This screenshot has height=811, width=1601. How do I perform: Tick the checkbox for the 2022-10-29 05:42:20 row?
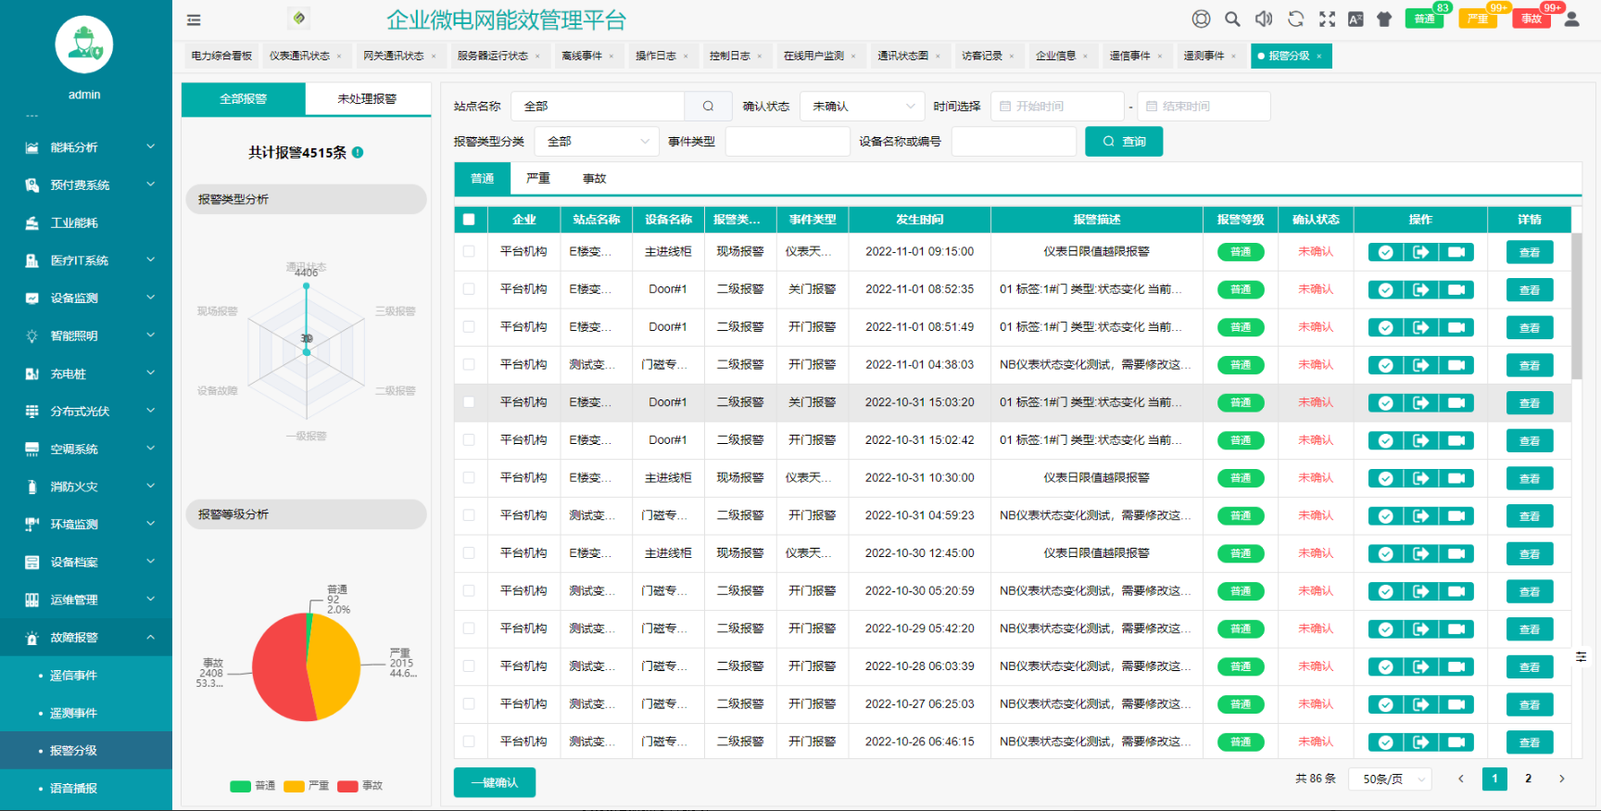pyautogui.click(x=469, y=628)
